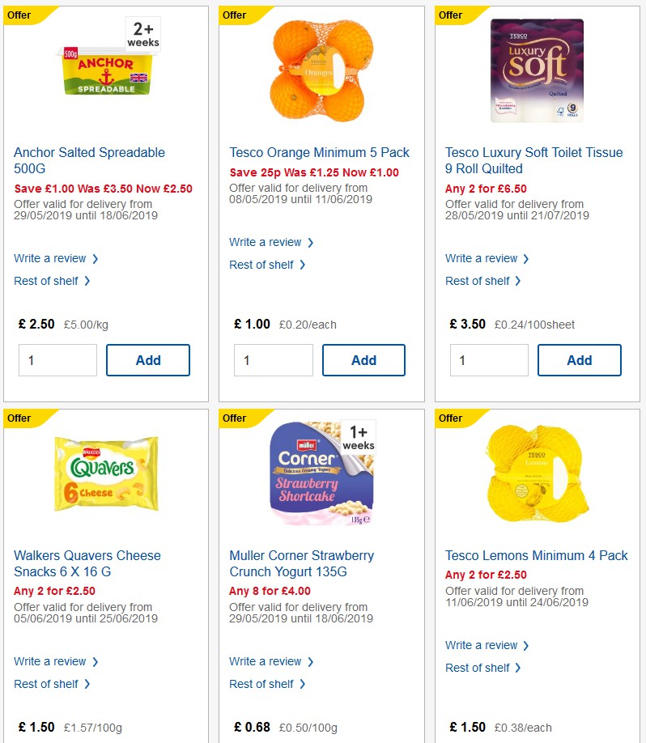Open Rest of shelf under Tesco Lemons
The width and height of the screenshot is (646, 743).
(x=478, y=668)
